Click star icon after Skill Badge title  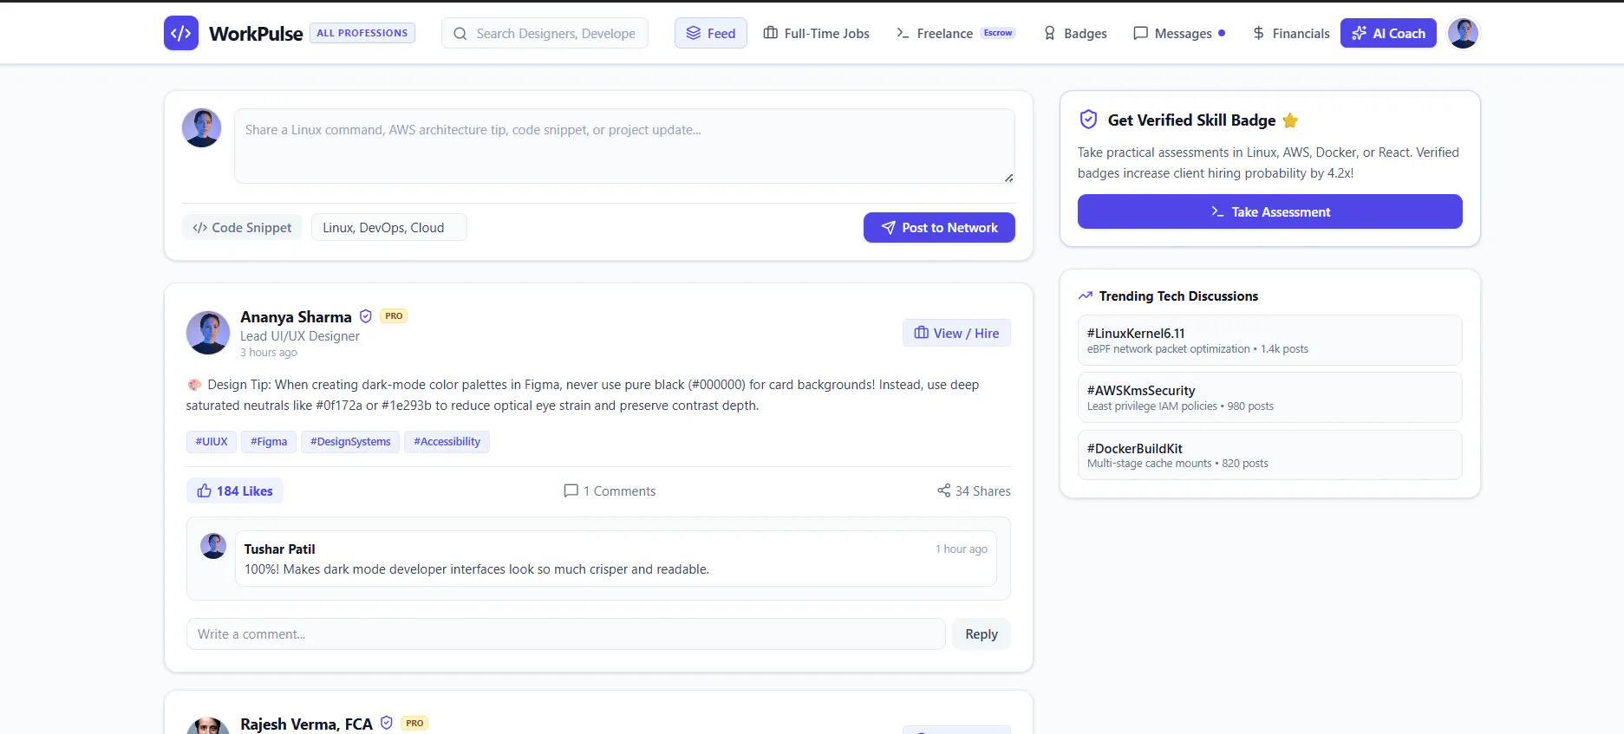click(x=1290, y=120)
